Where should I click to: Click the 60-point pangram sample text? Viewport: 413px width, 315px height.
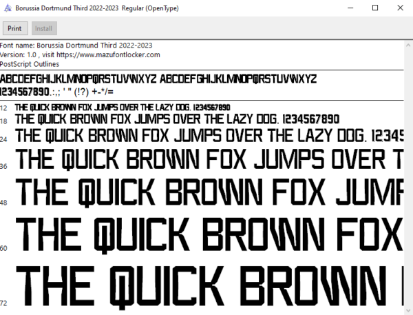[209, 235]
